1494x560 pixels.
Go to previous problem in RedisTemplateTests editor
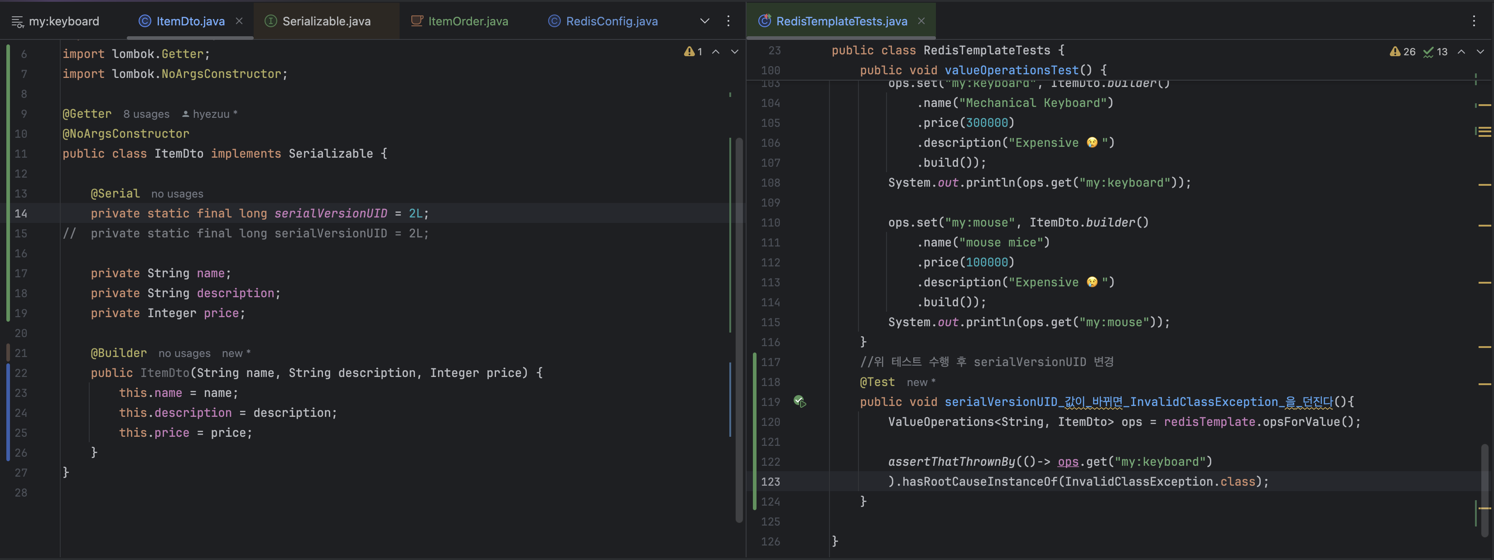(1461, 52)
